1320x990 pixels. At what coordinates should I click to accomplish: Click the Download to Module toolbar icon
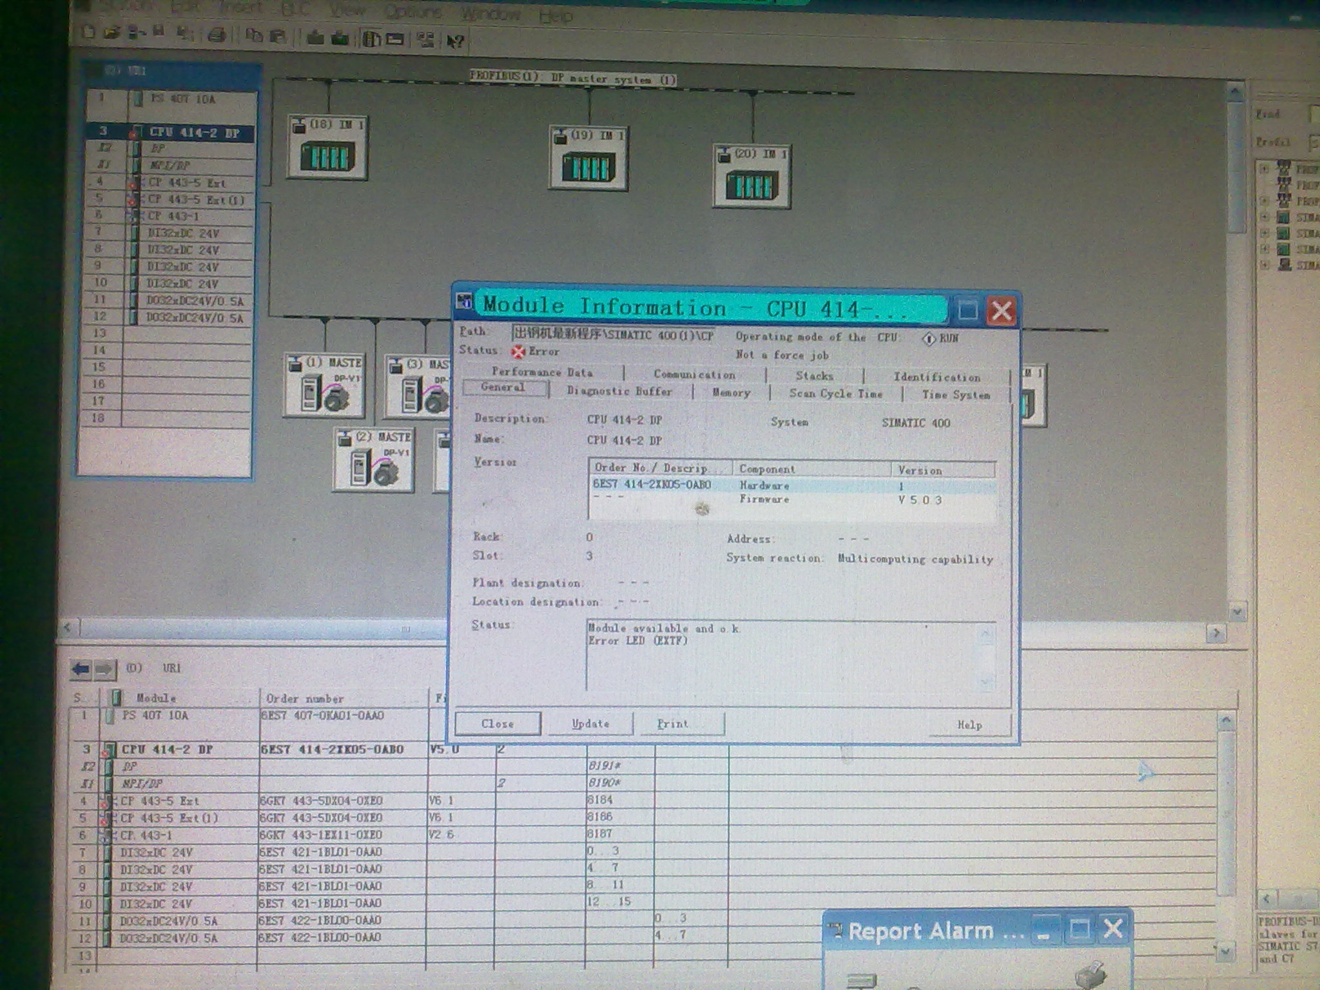coord(315,37)
